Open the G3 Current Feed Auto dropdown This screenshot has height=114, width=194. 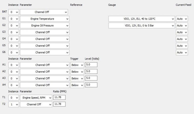[x=182, y=32]
